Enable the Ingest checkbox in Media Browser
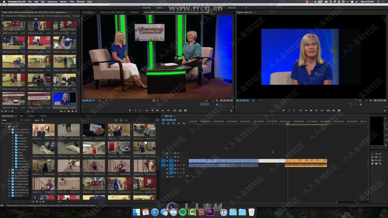The image size is (388, 218). point(33,120)
